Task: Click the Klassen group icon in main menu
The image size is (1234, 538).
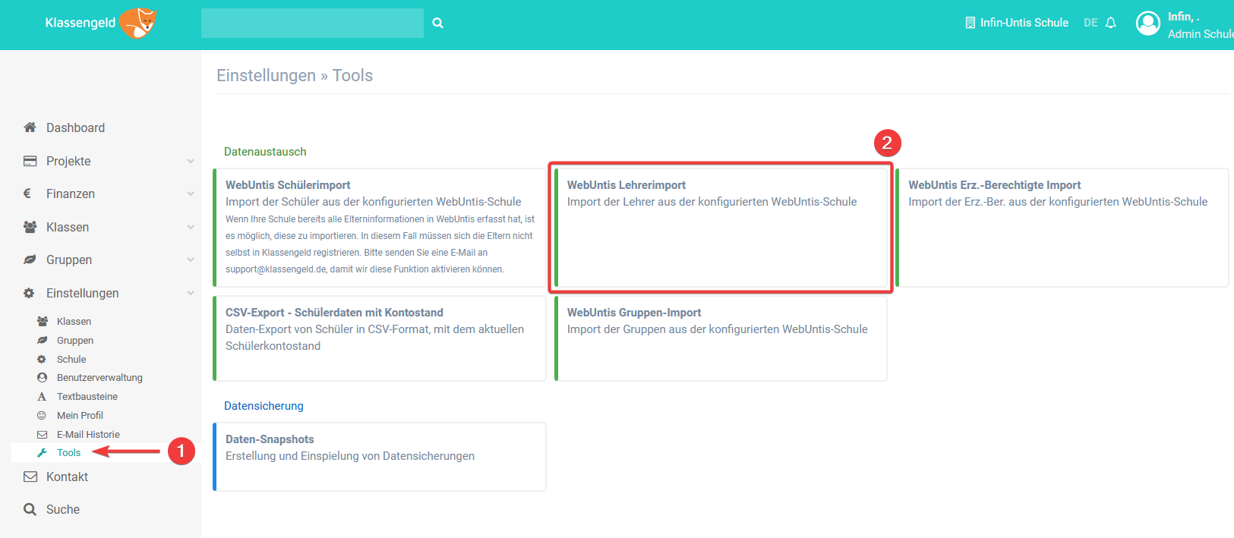Action: tap(30, 227)
